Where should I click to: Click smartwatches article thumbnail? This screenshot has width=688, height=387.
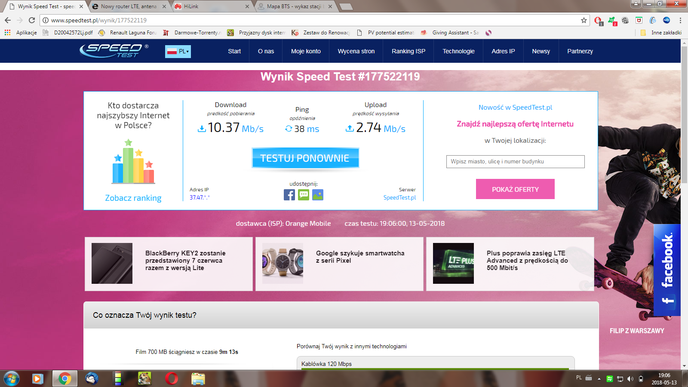coord(283,263)
